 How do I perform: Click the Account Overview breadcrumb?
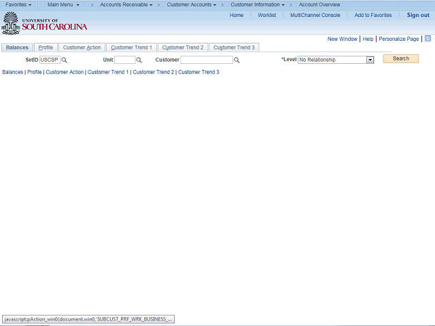[x=319, y=5]
